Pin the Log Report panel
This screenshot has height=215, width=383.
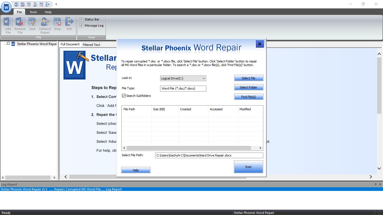pos(375,184)
